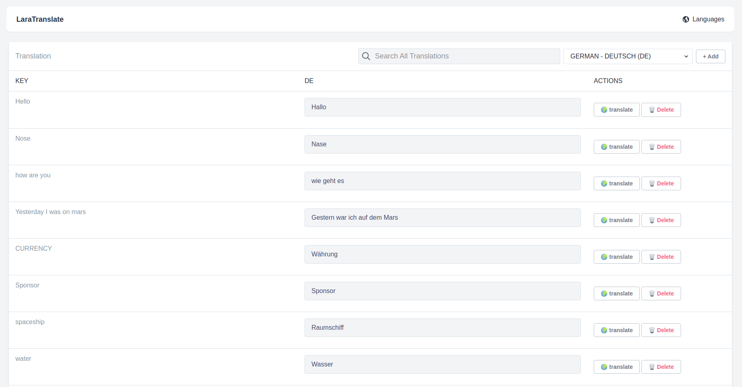Click the globe icon beside Languages
This screenshot has width=742, height=387.
pyautogui.click(x=686, y=19)
